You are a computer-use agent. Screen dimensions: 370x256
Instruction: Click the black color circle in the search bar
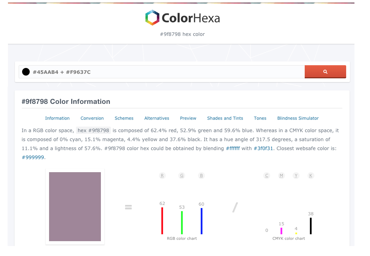click(26, 71)
